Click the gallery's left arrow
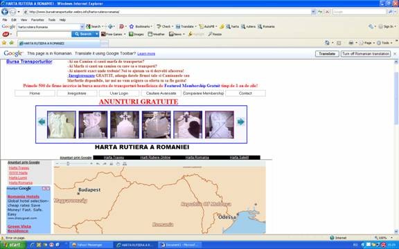Image resolution: width=399 pixels, height=249 pixels. click(x=42, y=122)
